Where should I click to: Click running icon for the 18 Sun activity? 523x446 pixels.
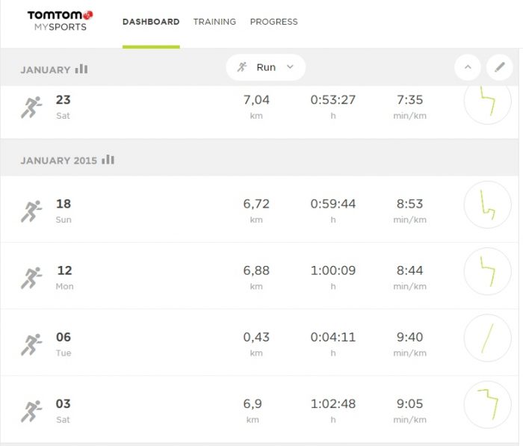(x=31, y=211)
